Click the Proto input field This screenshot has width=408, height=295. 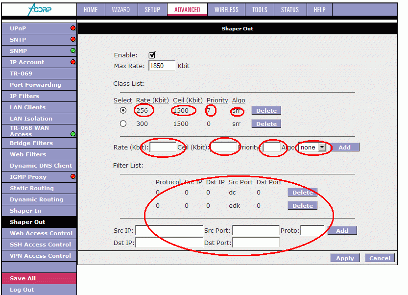[312, 230]
